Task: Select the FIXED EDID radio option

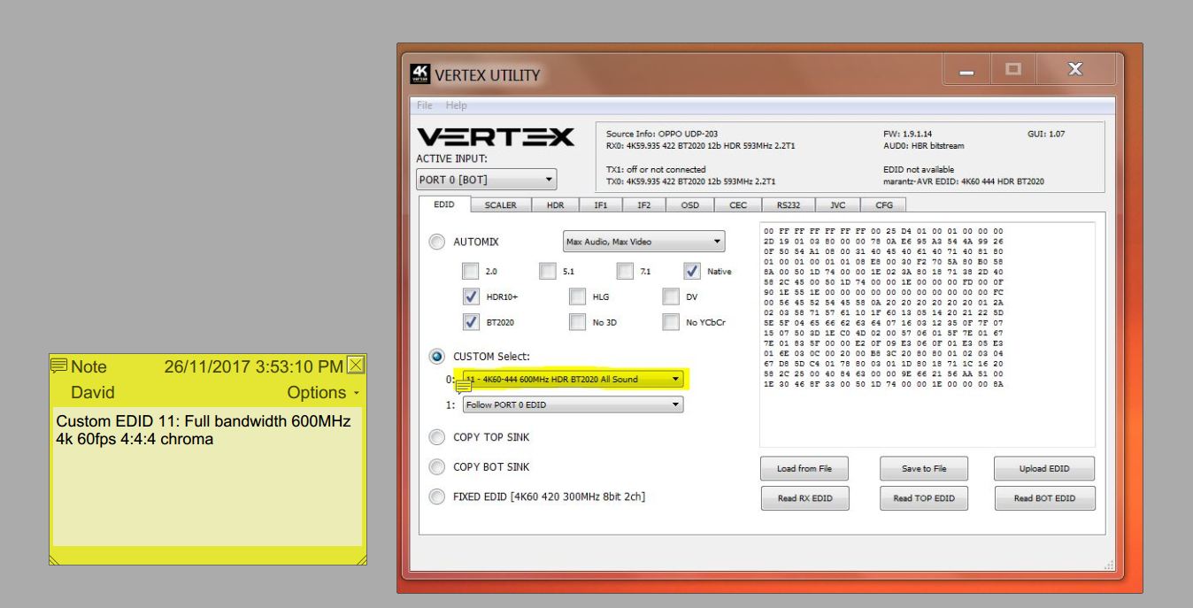Action: [x=436, y=496]
